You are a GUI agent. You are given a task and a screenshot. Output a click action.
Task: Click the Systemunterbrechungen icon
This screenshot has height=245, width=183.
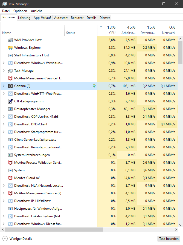pos(10,155)
